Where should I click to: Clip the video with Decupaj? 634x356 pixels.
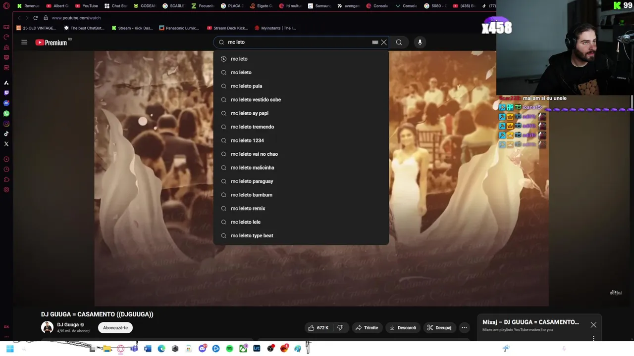tap(439, 328)
